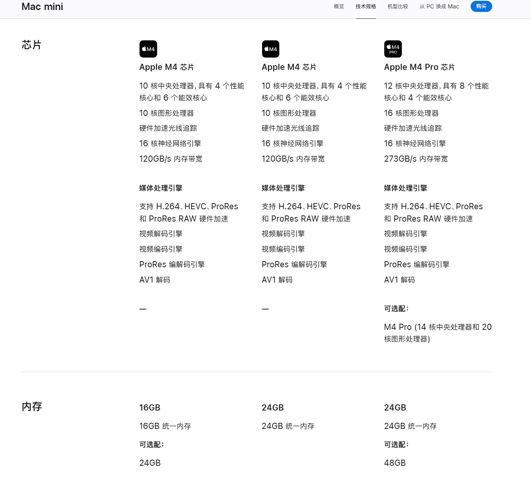Click the blue 购买 button
Viewport: 531px width, 480px height.
point(481,6)
